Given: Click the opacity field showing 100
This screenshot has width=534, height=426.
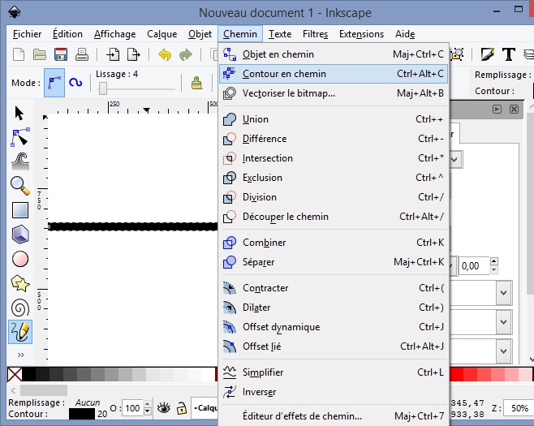Looking at the screenshot, I should [133, 407].
